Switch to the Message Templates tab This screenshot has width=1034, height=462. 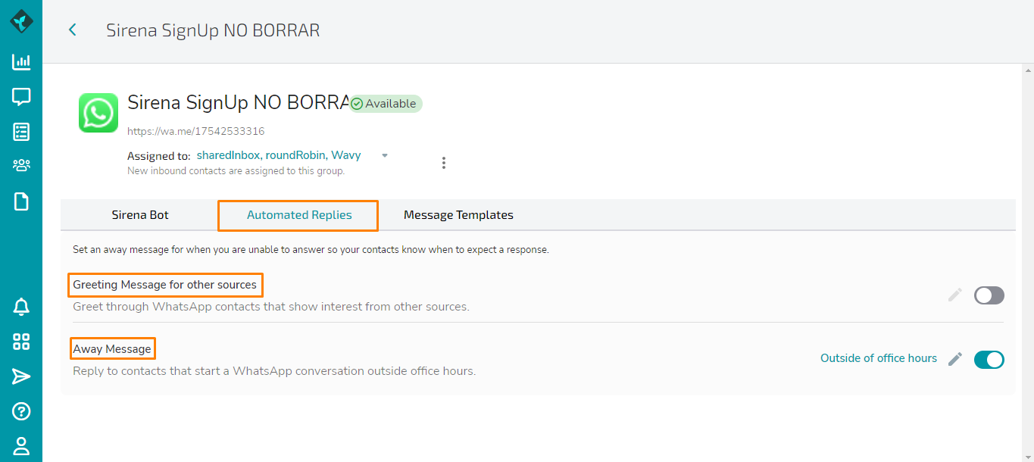coord(458,215)
